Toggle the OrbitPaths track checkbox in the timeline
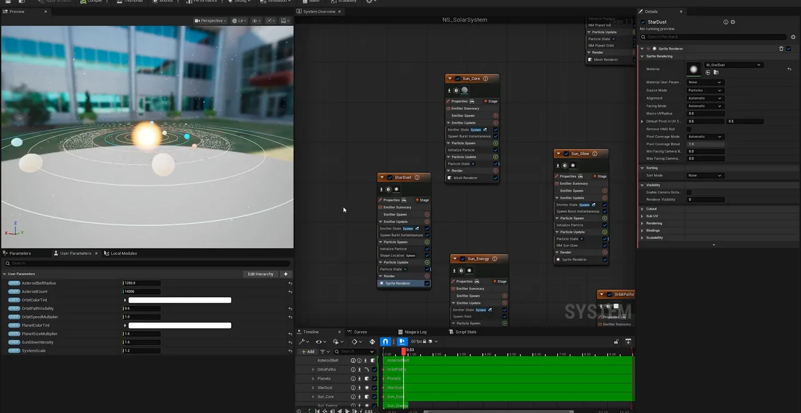The width and height of the screenshot is (801, 413). 375,370
